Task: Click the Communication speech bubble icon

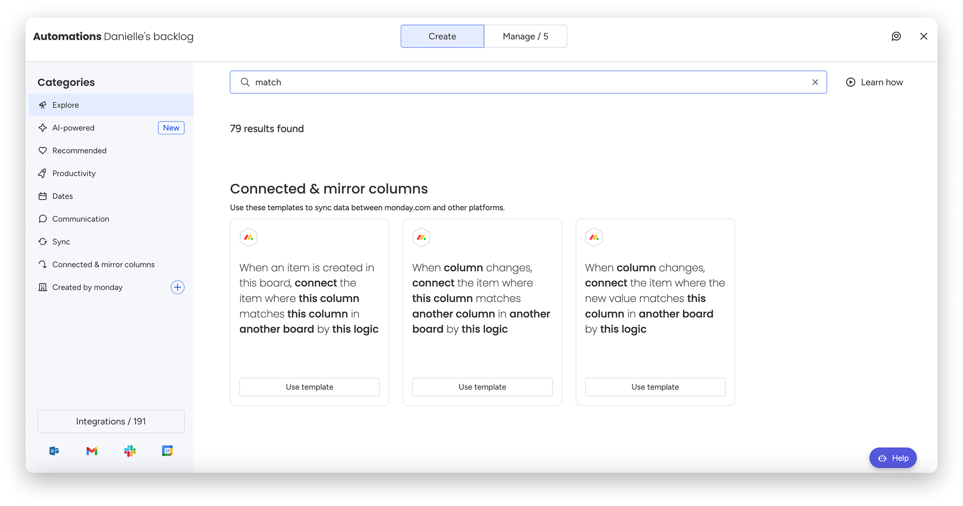Action: point(43,219)
